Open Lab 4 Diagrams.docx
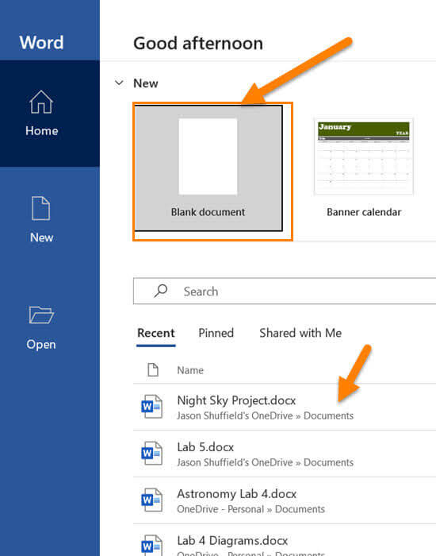Viewport: 436px width, 556px height. tap(285, 540)
